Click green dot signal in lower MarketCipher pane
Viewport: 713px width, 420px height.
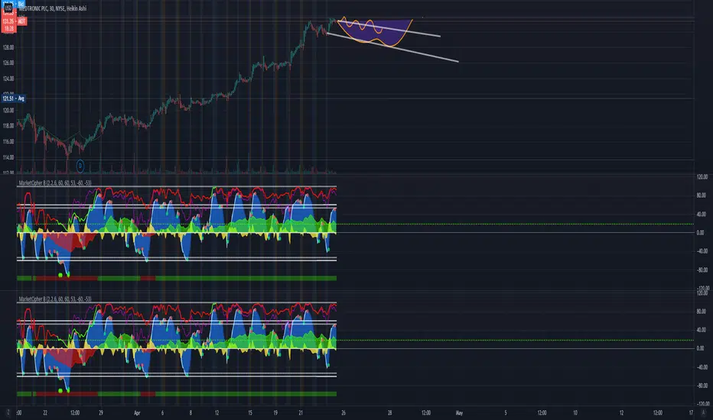[60, 390]
